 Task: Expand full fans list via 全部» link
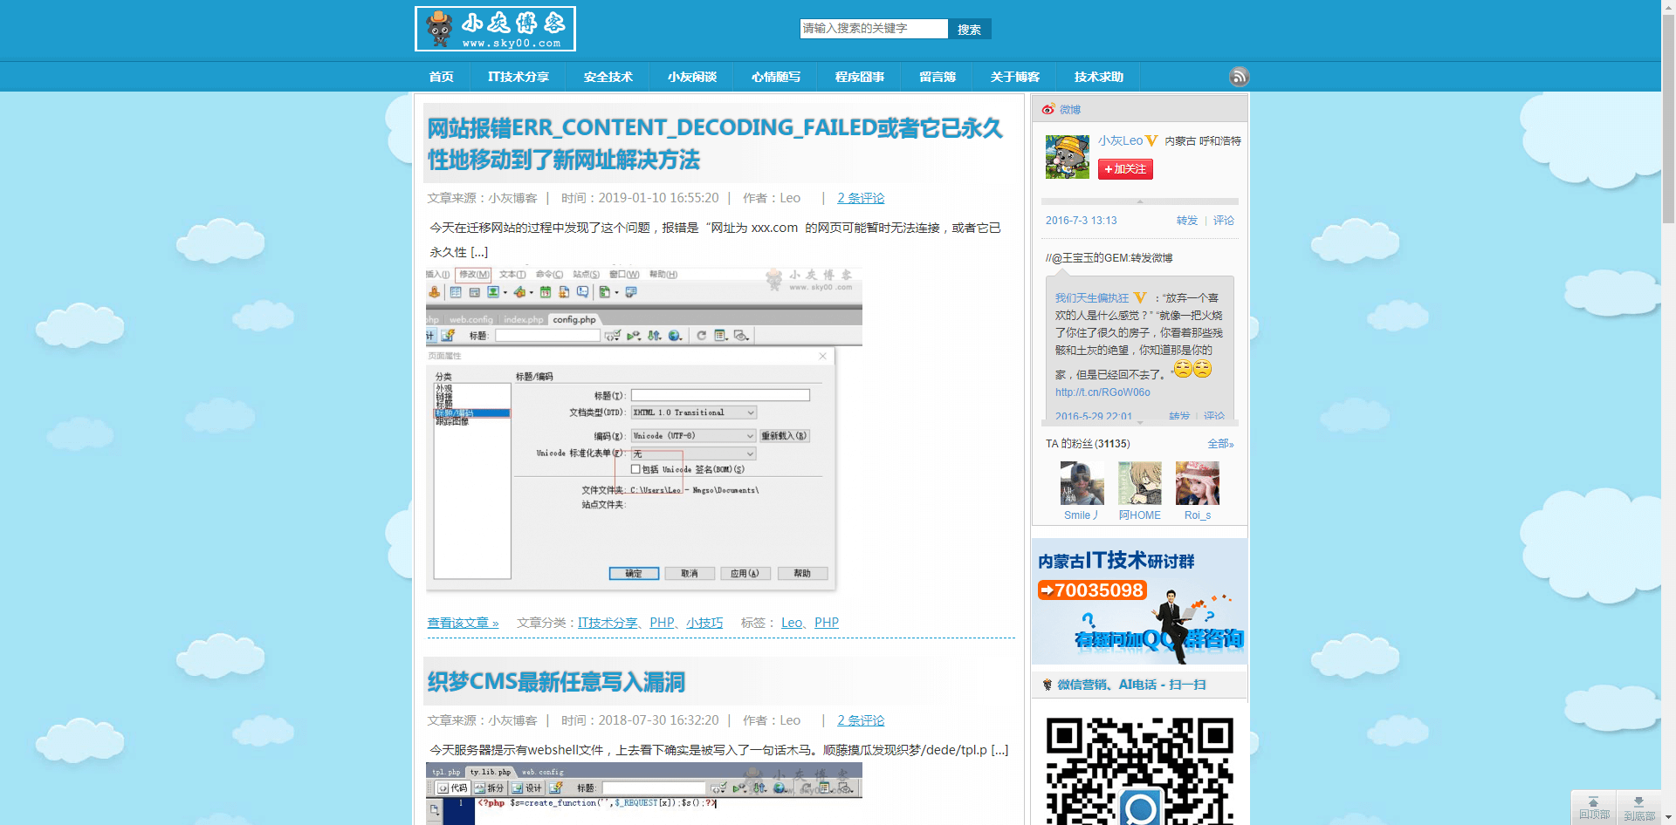click(1219, 444)
